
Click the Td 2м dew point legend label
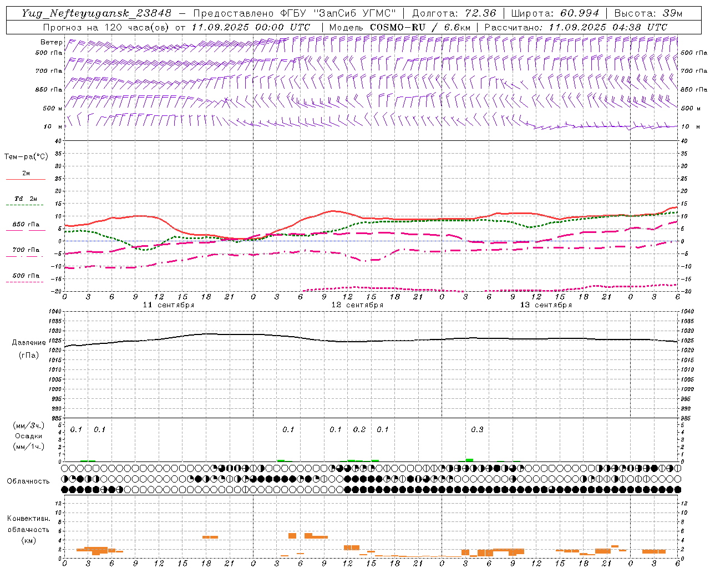(26, 199)
